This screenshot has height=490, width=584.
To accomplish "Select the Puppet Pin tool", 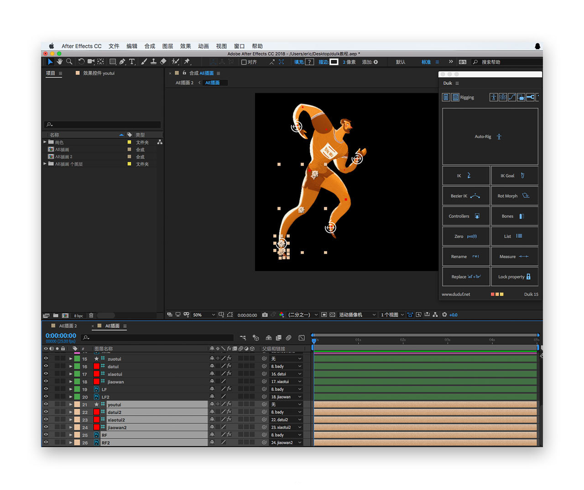I will pyautogui.click(x=187, y=62).
